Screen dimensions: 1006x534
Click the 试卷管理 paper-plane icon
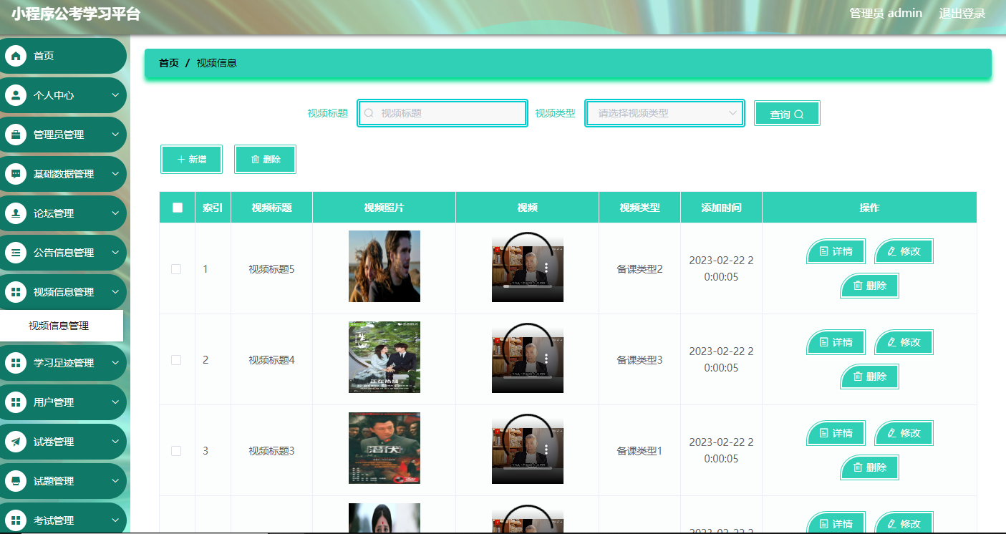point(16,442)
